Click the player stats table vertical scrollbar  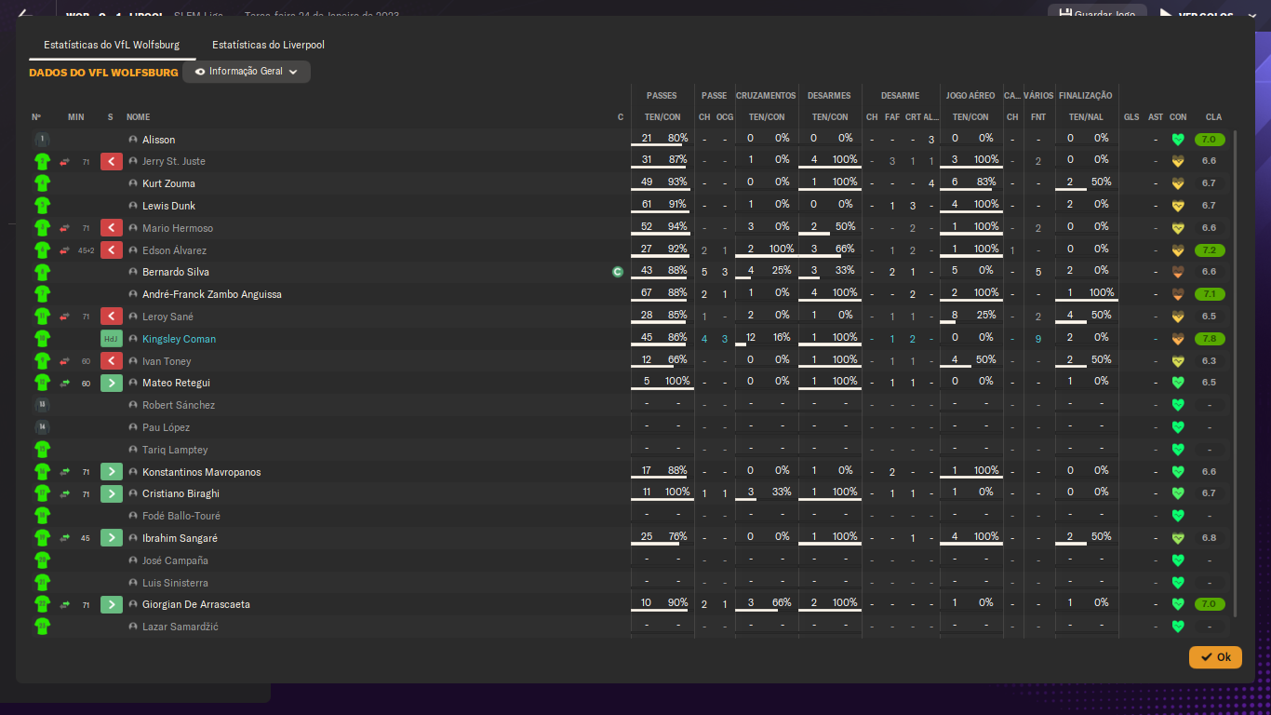point(1236,372)
